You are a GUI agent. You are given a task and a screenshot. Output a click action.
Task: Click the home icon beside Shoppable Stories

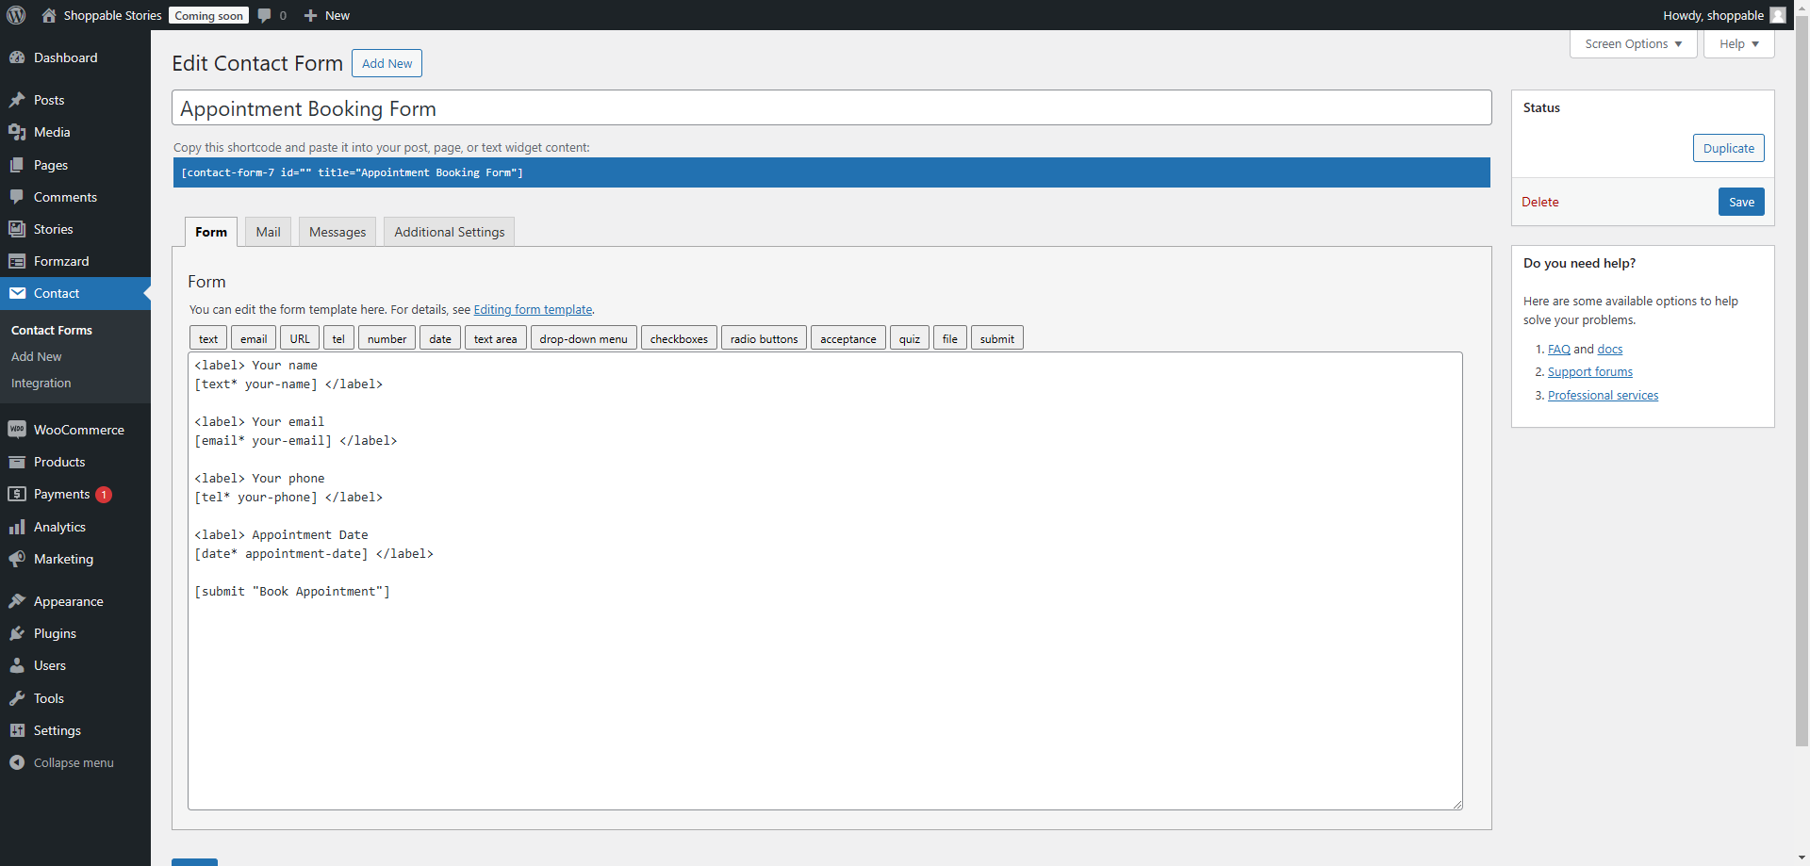tap(49, 15)
